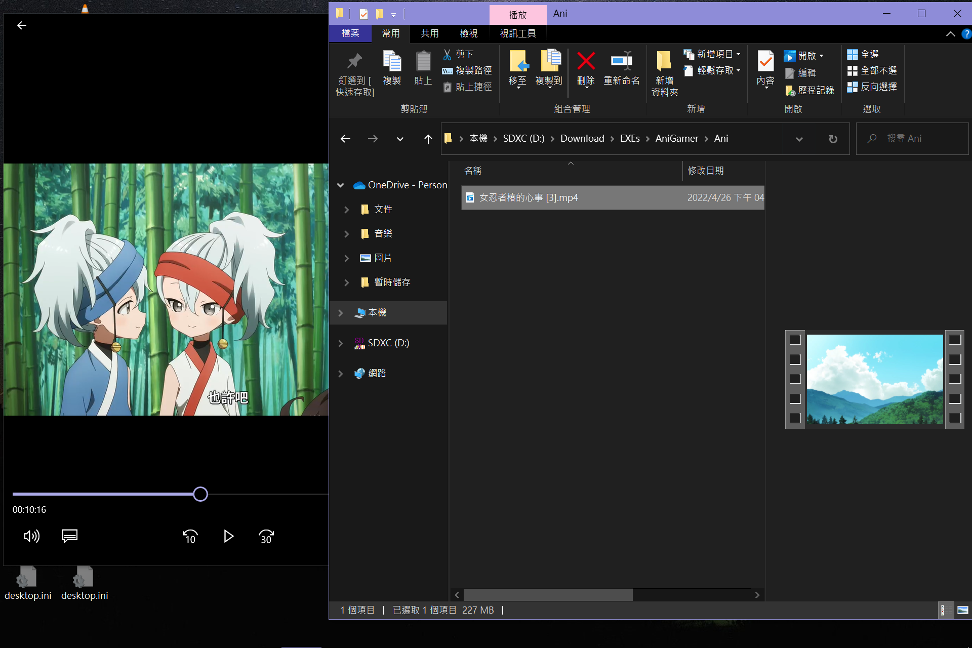
Task: Collapse the ribbon with the chevron
Action: click(x=950, y=34)
